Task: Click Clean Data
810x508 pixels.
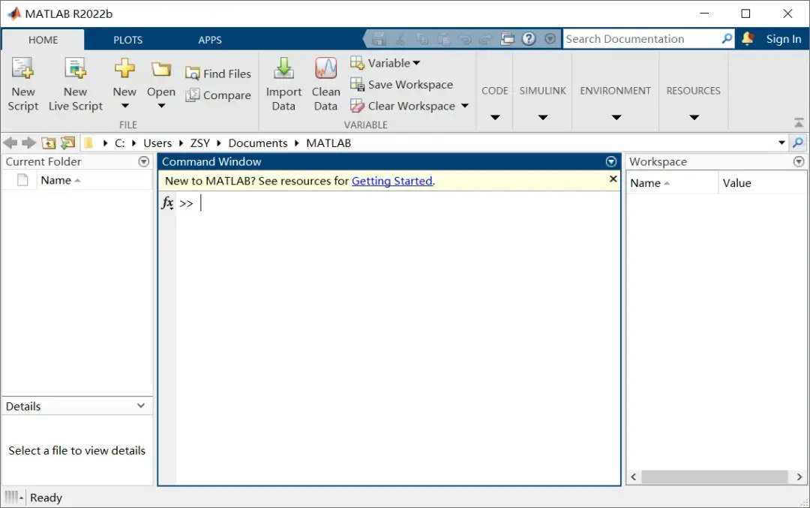Action: pos(326,84)
